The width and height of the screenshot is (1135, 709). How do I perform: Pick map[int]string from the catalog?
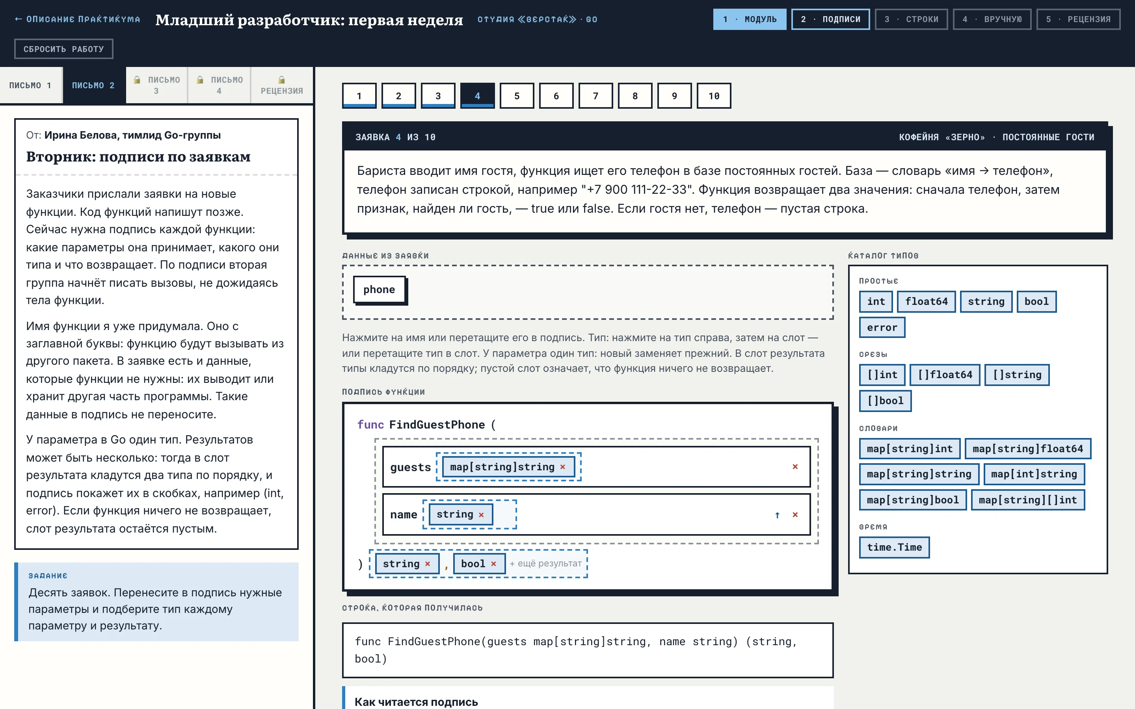point(1034,474)
